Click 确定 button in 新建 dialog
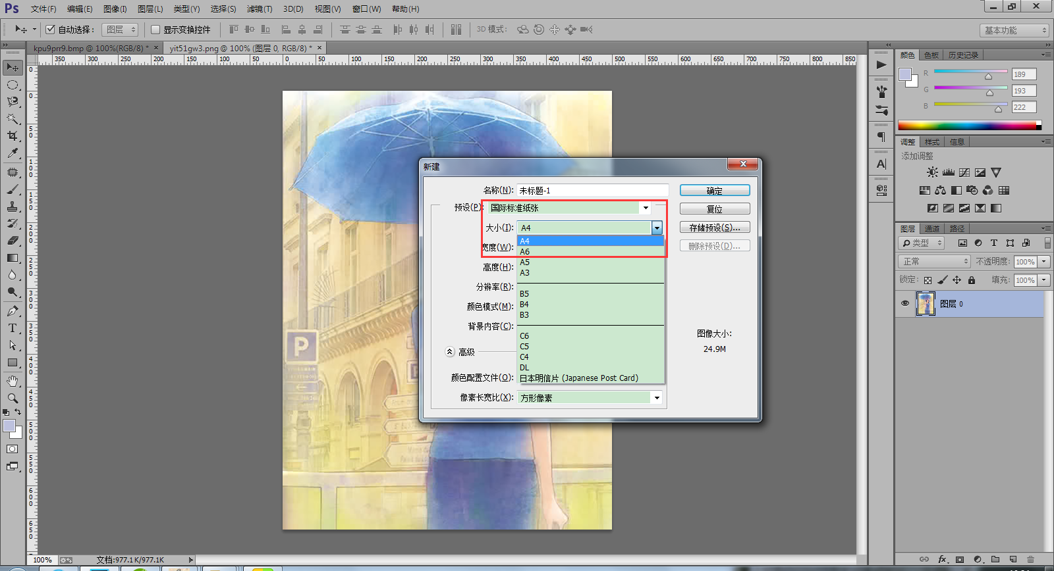The image size is (1054, 571). pyautogui.click(x=715, y=190)
